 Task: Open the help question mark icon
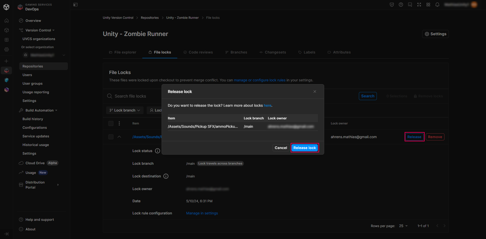point(401,5)
